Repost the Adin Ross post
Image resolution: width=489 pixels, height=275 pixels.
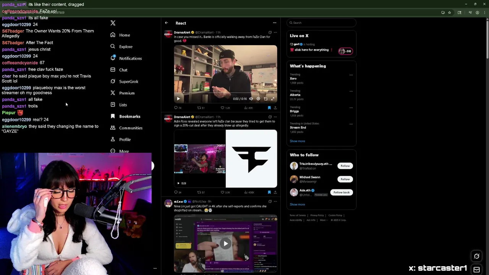tap(201, 192)
